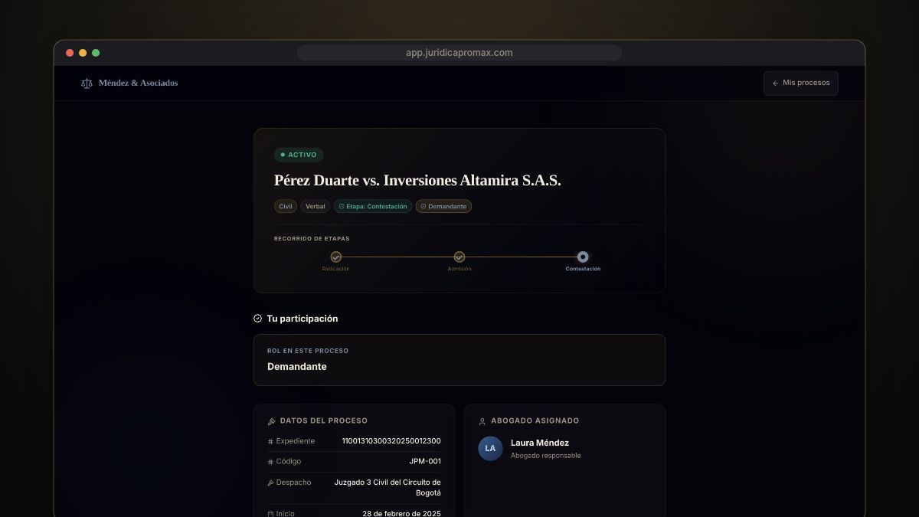
Task: Go back to Mis procesos
Action: pyautogui.click(x=801, y=83)
